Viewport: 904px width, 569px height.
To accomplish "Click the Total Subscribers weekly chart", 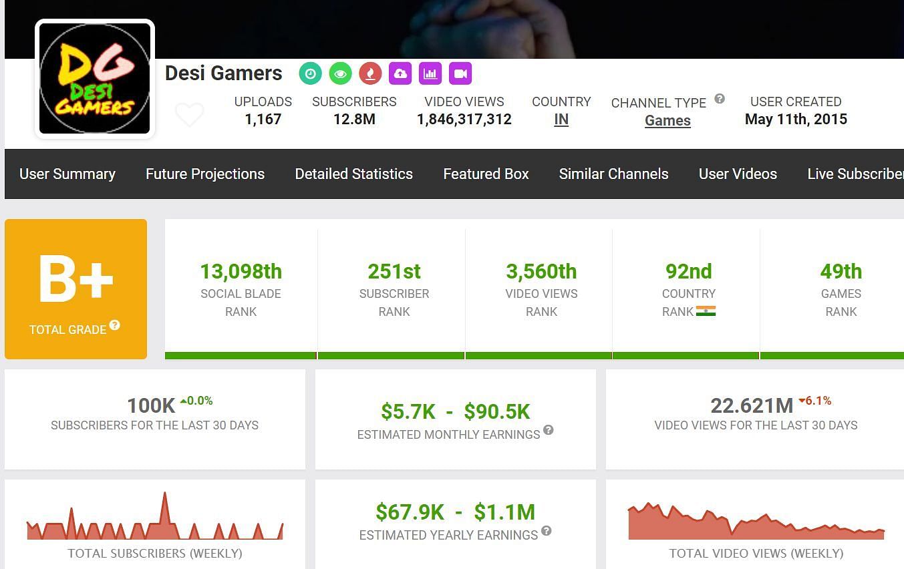I will (x=155, y=516).
